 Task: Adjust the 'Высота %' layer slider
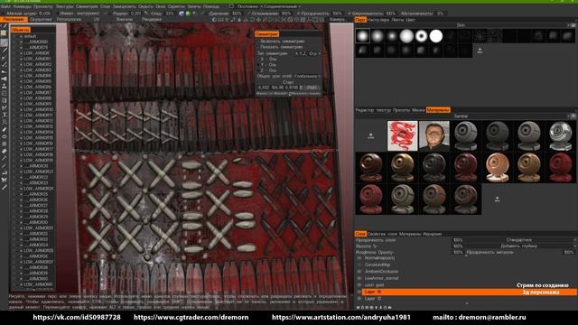click(x=458, y=246)
